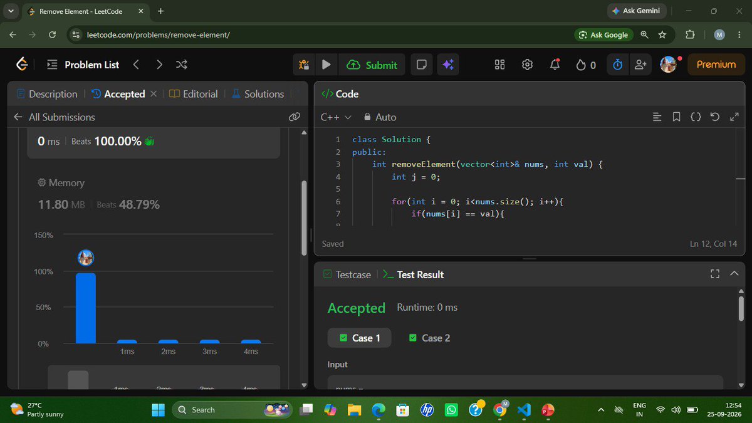Pick a random problem with shuffle icon
Viewport: 752px width, 423px height.
pyautogui.click(x=181, y=65)
